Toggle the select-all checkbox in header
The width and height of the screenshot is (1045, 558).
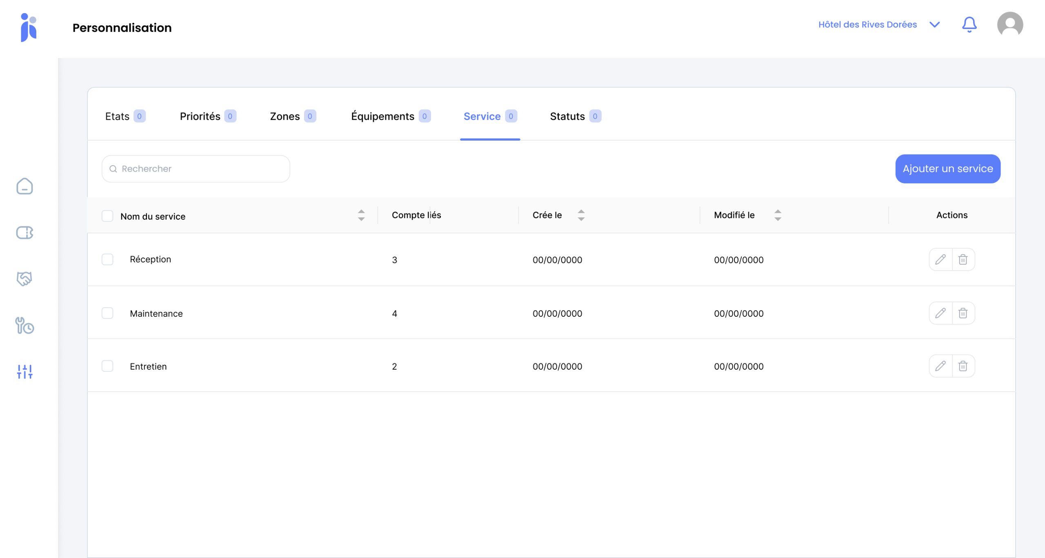pos(107,216)
